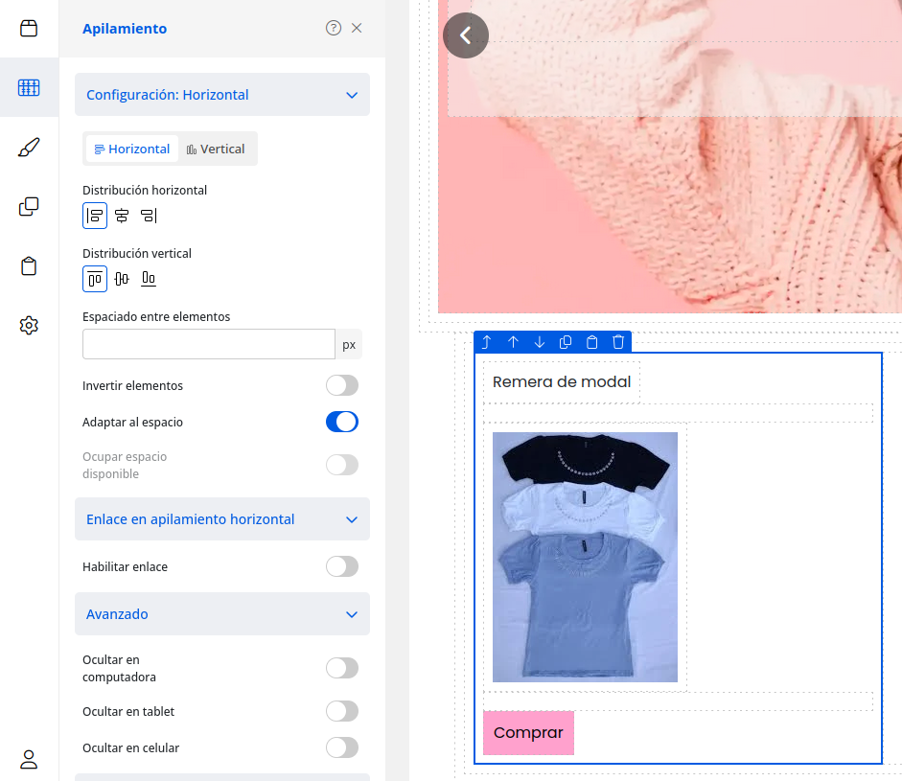Click the settings gear in left sidebar
This screenshot has width=902, height=781.
click(x=29, y=325)
